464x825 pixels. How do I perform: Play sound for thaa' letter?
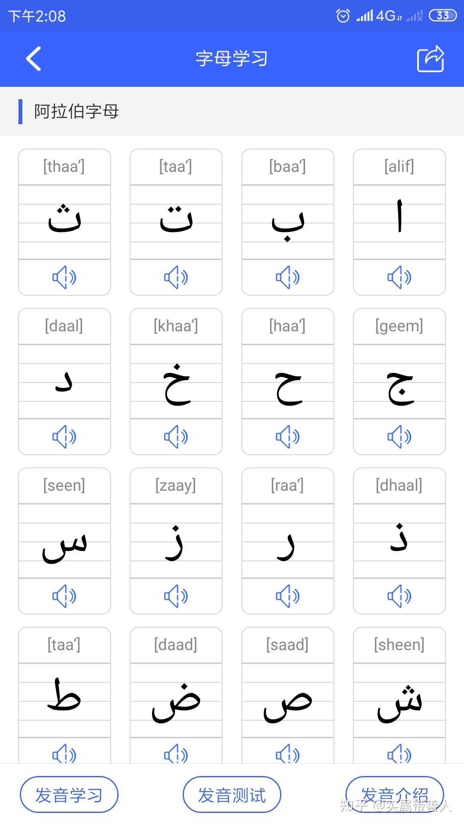click(x=64, y=277)
